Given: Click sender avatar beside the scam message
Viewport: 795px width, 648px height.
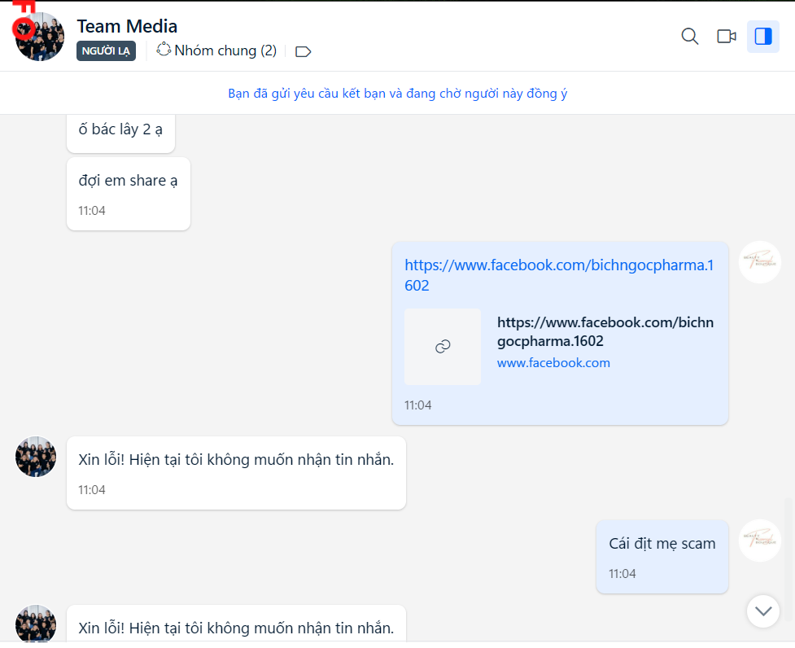Looking at the screenshot, I should point(759,541).
